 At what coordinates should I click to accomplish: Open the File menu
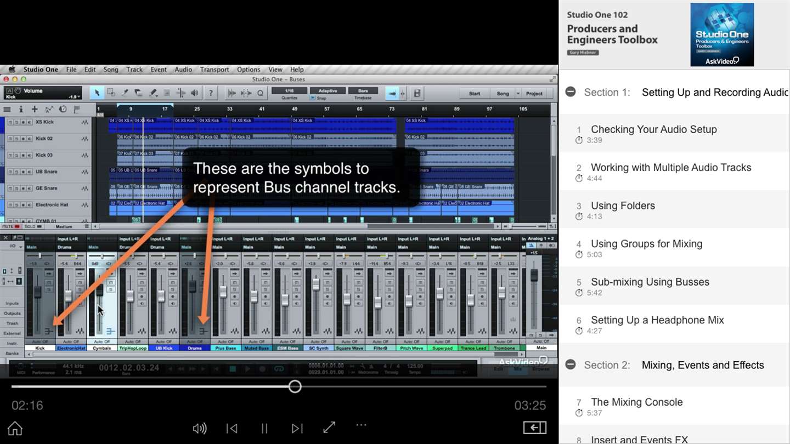tap(71, 70)
